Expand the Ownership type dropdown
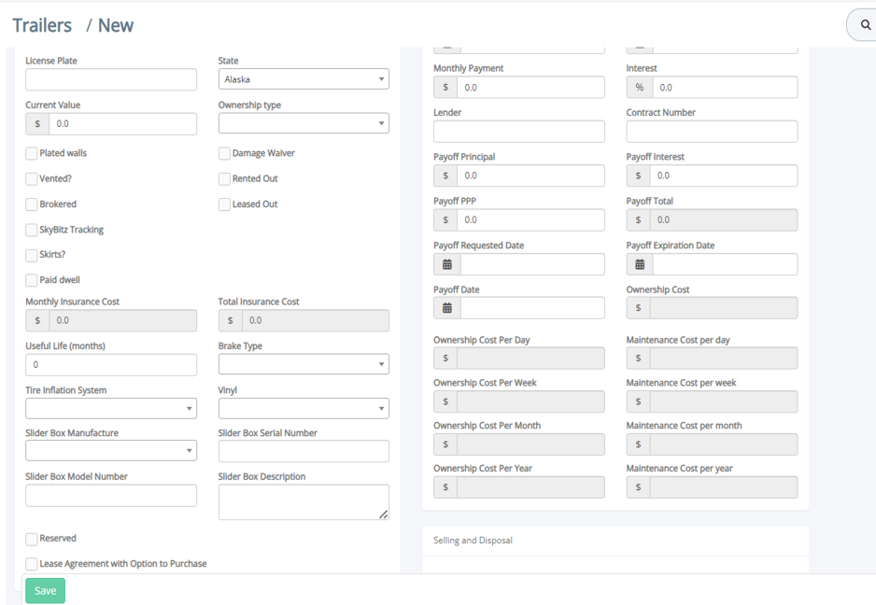 [x=304, y=123]
